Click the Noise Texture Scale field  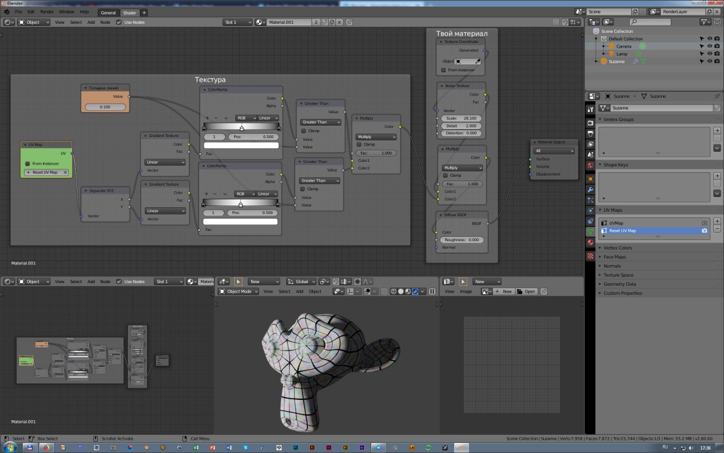461,118
